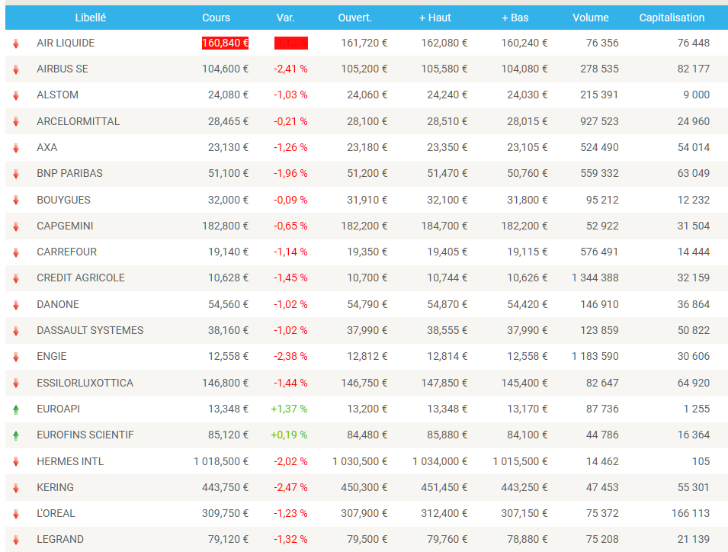Sort the table by Libellé column

click(91, 18)
